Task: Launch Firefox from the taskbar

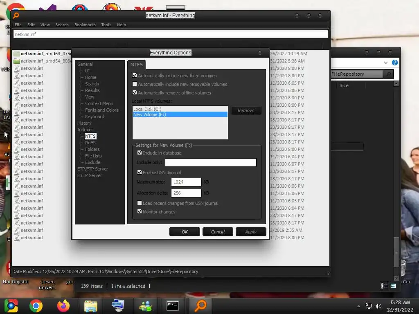Action: (63, 306)
